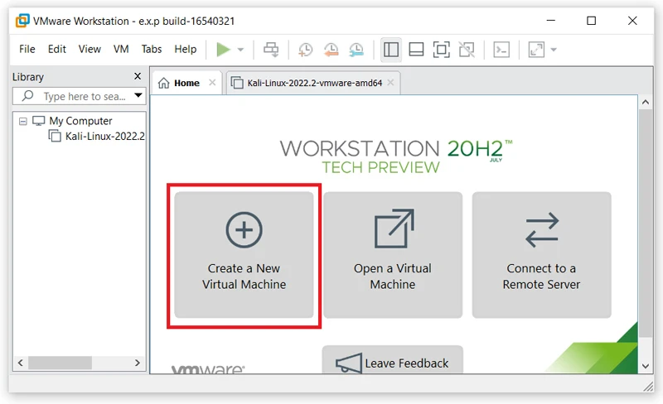Toggle the library sidebar view
Viewport: 663px width, 404px height.
click(390, 50)
